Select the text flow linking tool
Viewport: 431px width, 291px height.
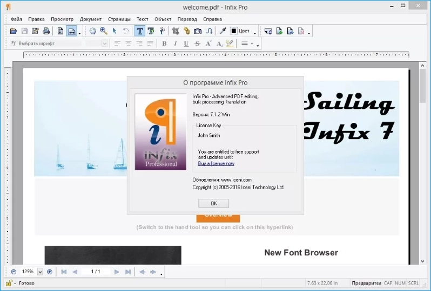(x=209, y=31)
